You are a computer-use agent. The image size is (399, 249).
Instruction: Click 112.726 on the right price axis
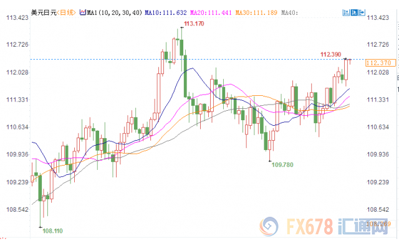click(x=378, y=45)
